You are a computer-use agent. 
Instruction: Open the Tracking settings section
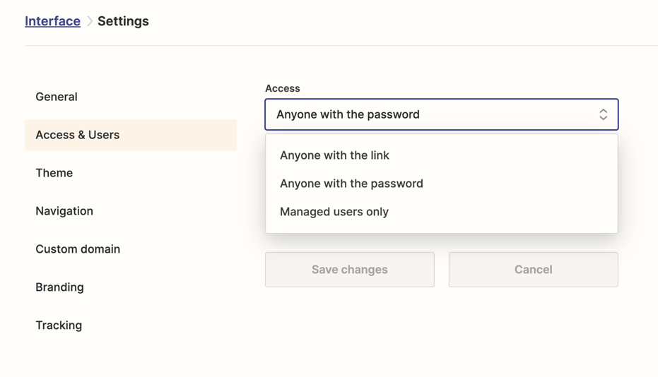(59, 325)
